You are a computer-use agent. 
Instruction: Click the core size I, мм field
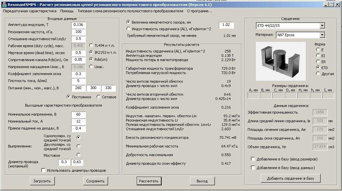point(328,95)
